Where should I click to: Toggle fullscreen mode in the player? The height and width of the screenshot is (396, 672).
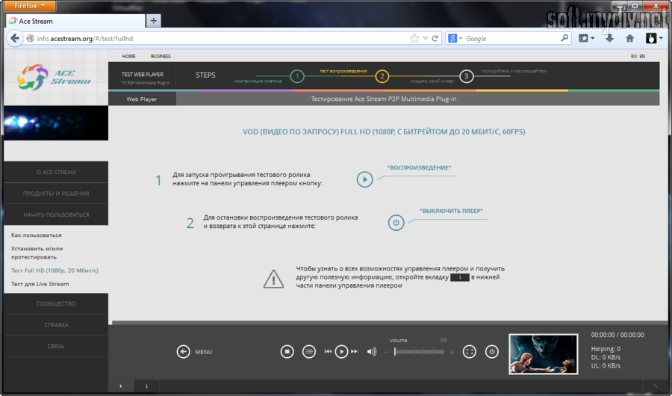point(469,351)
